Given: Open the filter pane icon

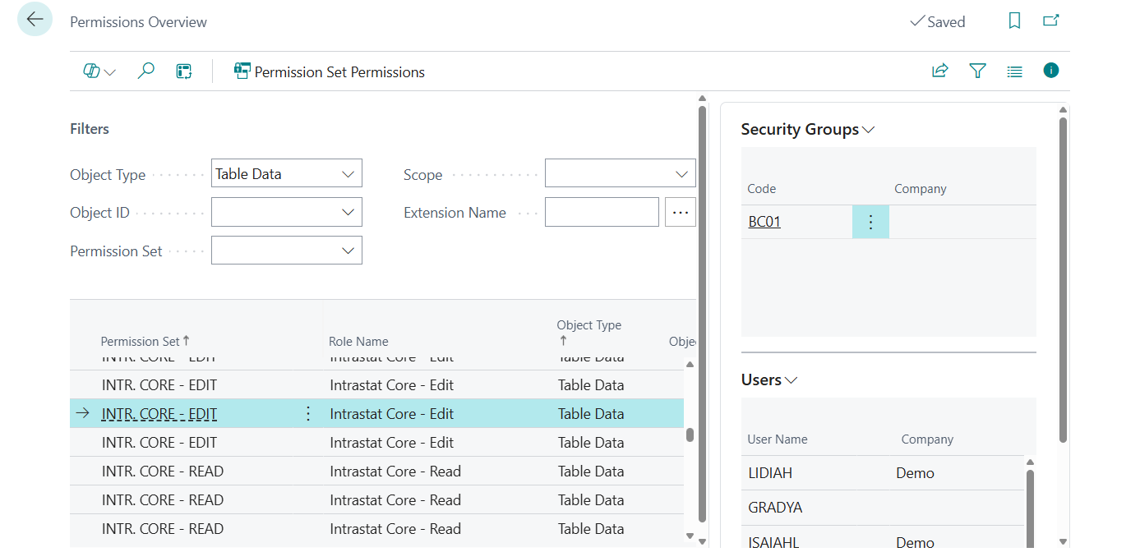Looking at the screenshot, I should (977, 71).
